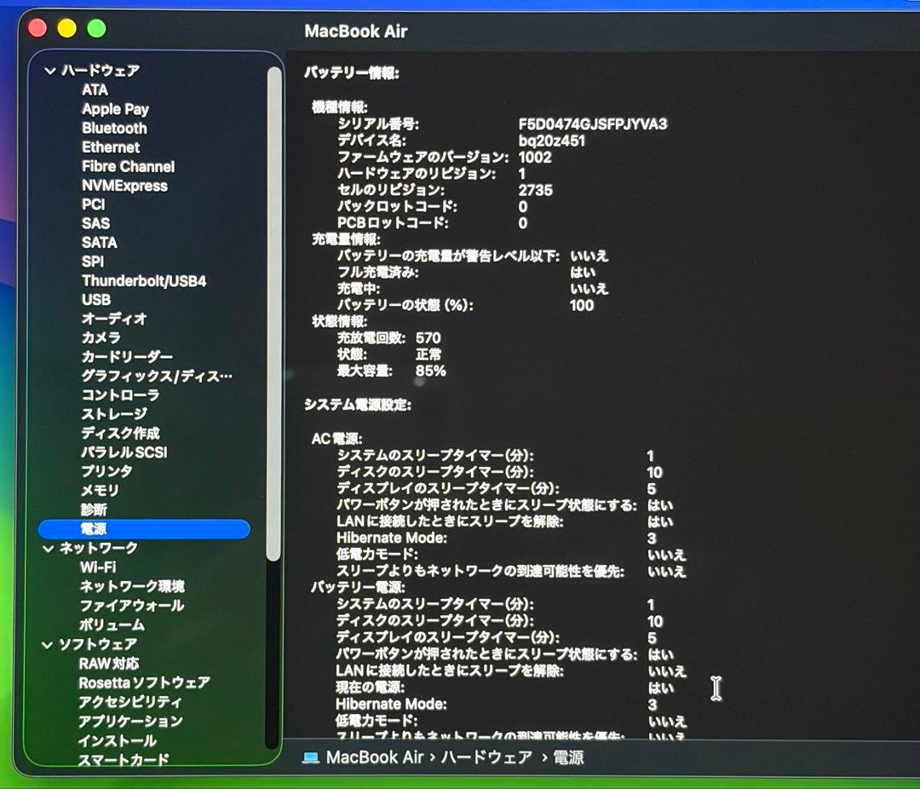Select SATA in the hardware list
920x789 pixels.
coord(99,243)
